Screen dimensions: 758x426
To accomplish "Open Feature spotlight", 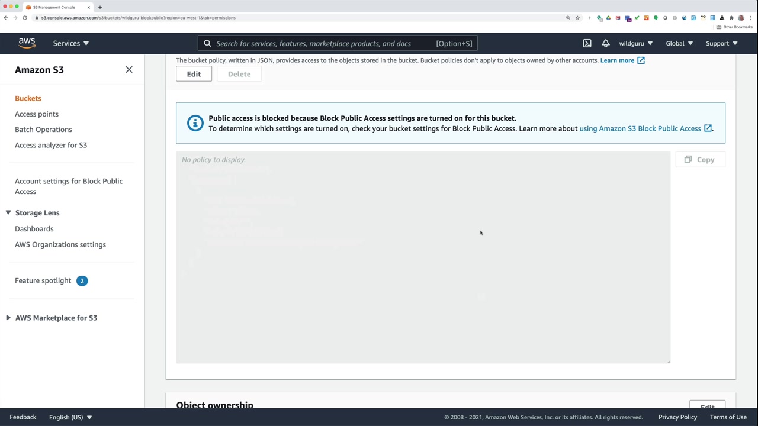I will pyautogui.click(x=43, y=281).
